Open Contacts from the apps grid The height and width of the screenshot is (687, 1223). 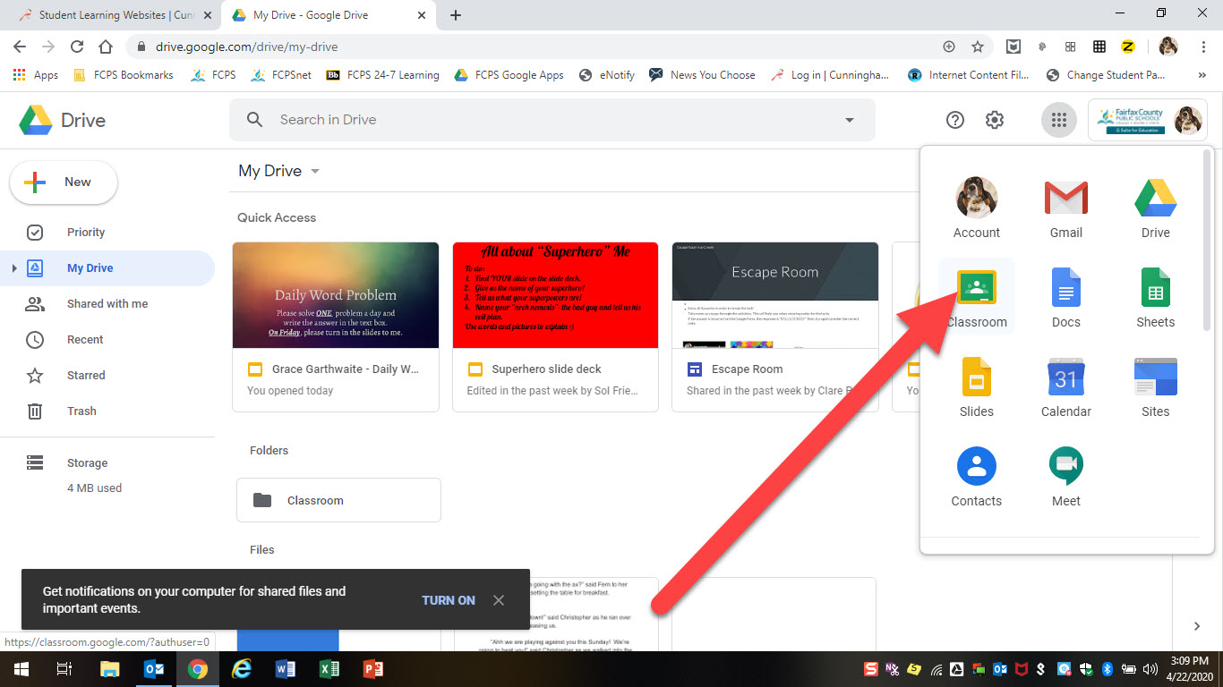point(976,475)
